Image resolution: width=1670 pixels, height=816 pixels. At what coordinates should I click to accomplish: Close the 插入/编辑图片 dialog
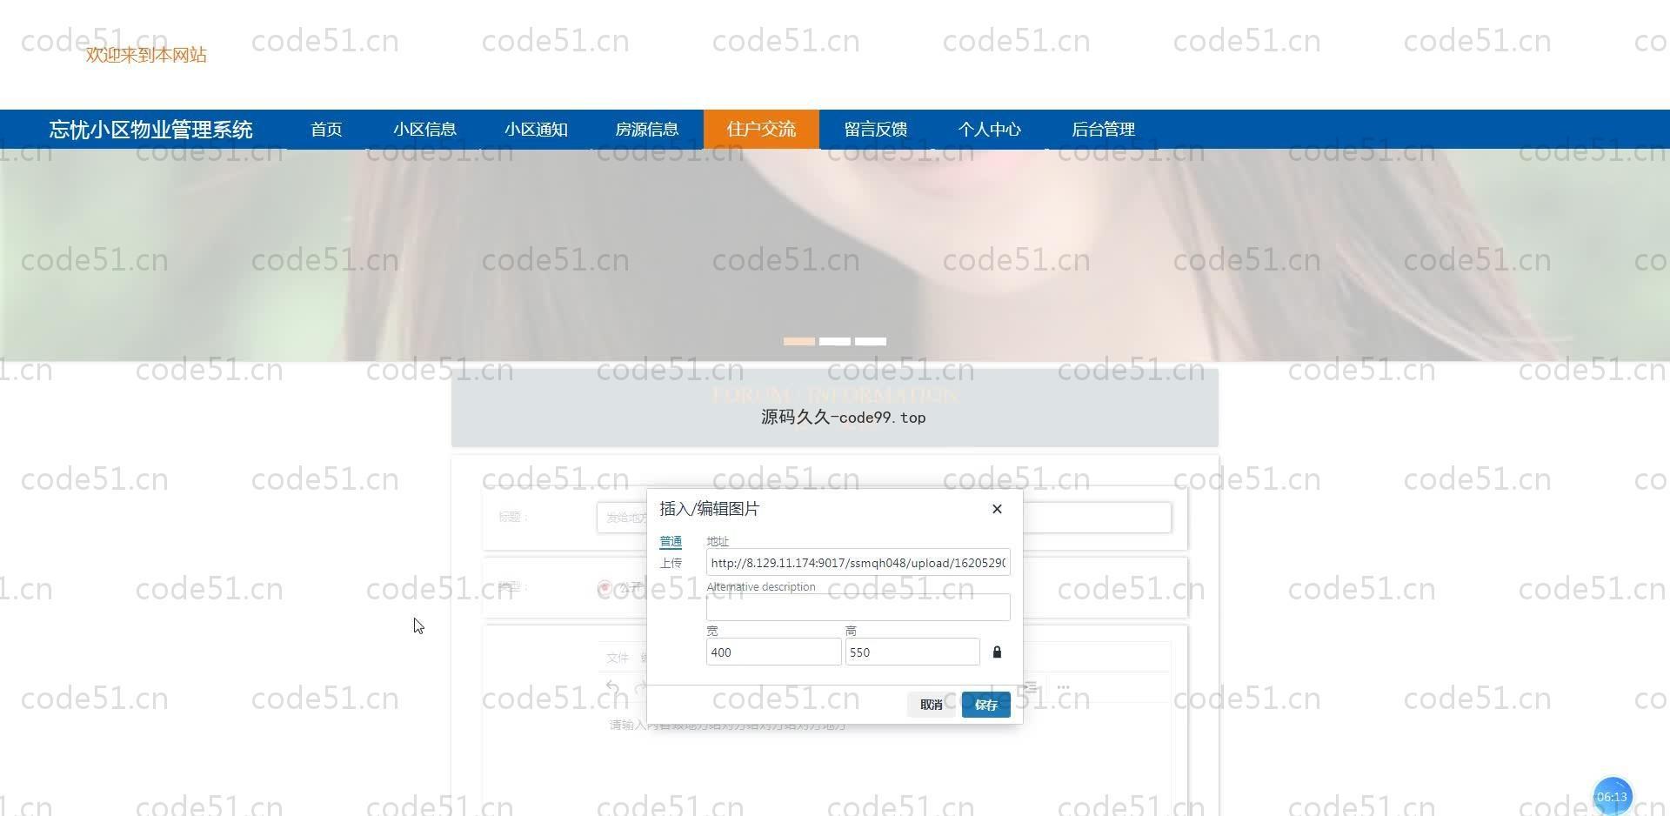997,509
